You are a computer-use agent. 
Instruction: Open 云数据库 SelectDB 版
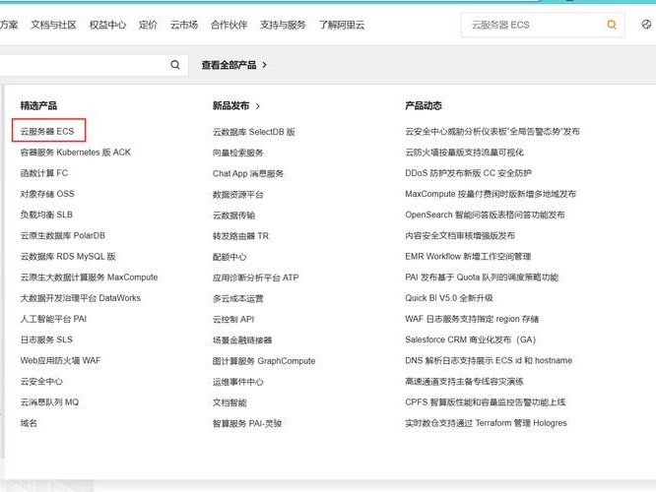[254, 132]
